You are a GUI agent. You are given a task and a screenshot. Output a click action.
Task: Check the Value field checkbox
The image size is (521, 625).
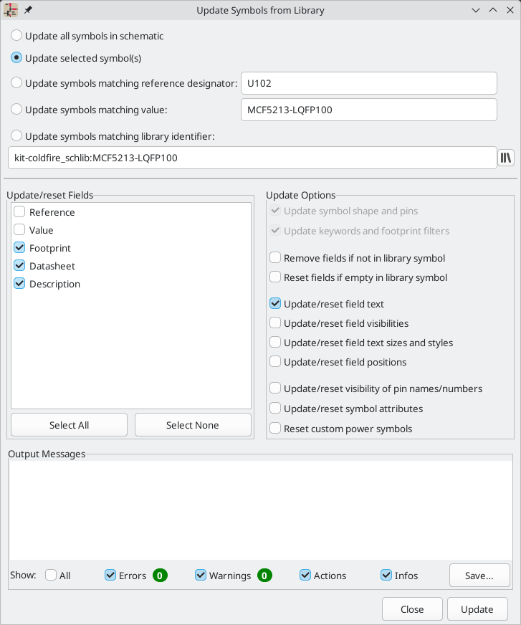pos(19,229)
